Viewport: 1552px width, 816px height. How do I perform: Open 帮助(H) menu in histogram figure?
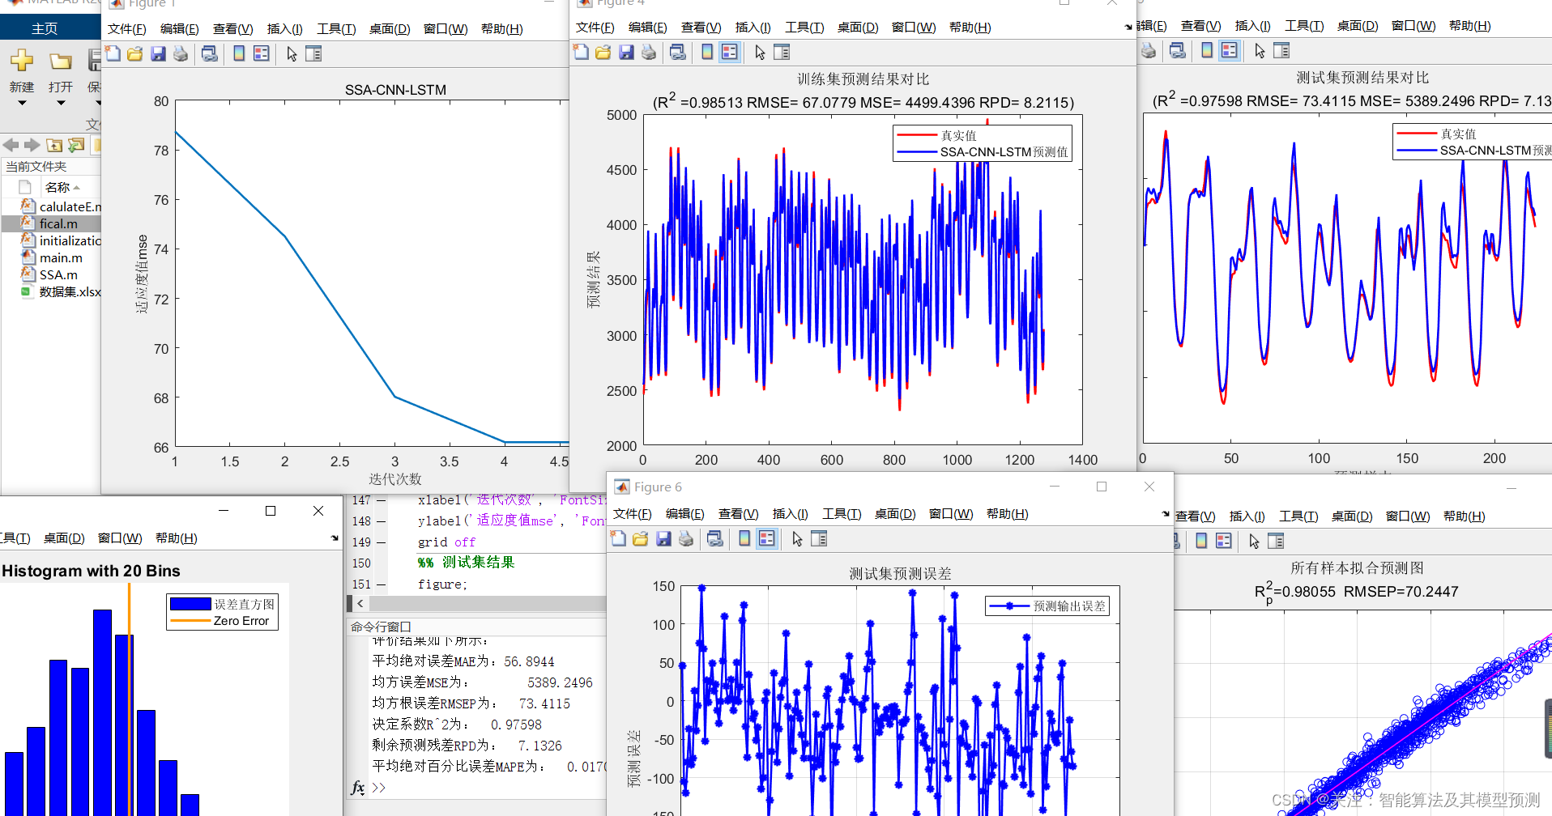click(177, 538)
